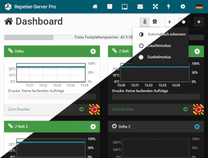Open the sort order up-down dropdown

169,22
